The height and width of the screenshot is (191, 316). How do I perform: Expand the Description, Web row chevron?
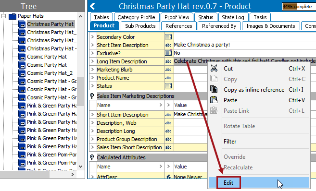[x=92, y=123]
